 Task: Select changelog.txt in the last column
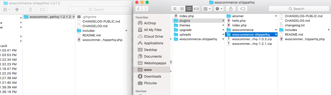pos(295,25)
